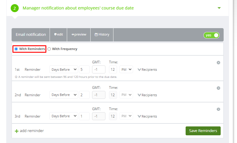Click the 2nd Reminder label
237x143 pixels.
point(28,95)
